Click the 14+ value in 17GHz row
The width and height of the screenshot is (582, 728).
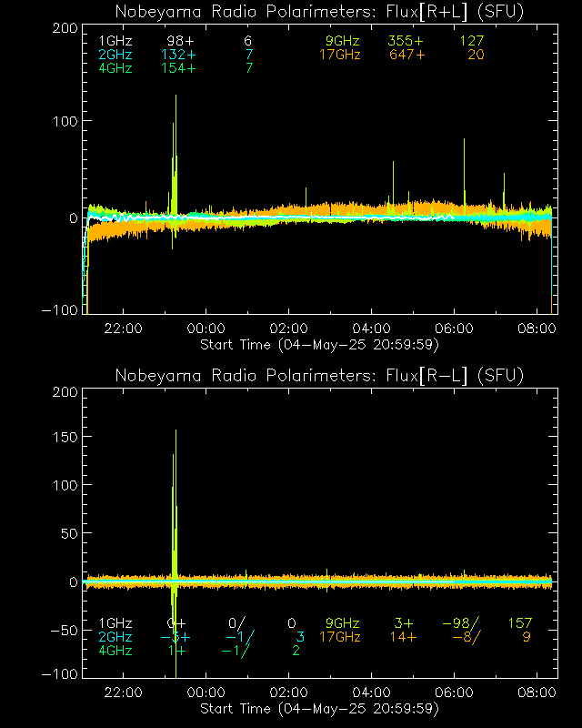tap(404, 637)
